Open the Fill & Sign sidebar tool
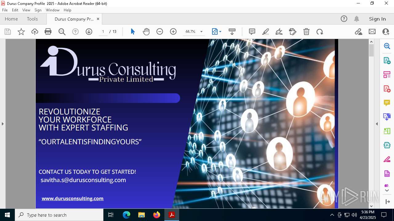394x221 pixels. coord(387,159)
